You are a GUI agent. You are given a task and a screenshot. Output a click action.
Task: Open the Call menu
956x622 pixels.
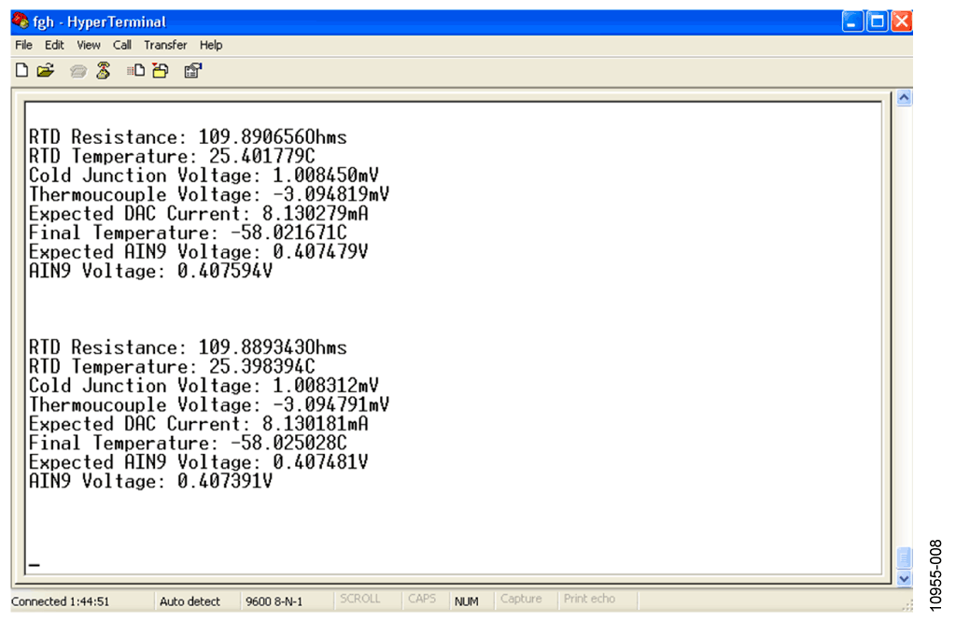(122, 45)
